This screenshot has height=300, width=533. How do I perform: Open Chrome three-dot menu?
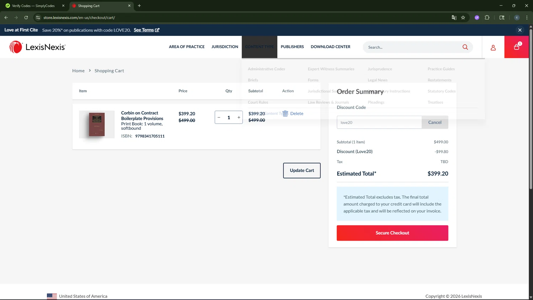coord(527,17)
